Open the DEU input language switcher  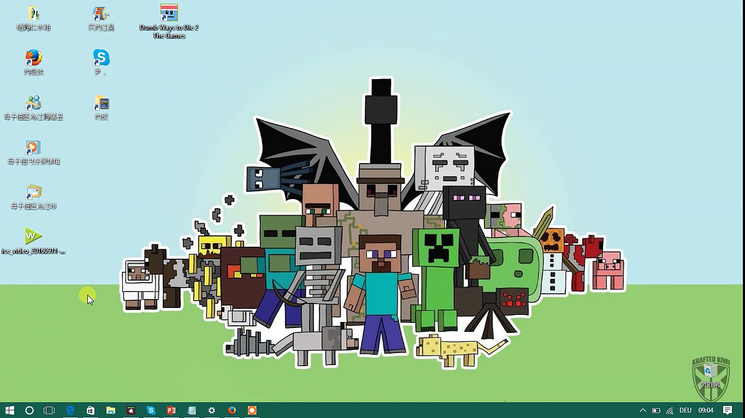click(685, 410)
